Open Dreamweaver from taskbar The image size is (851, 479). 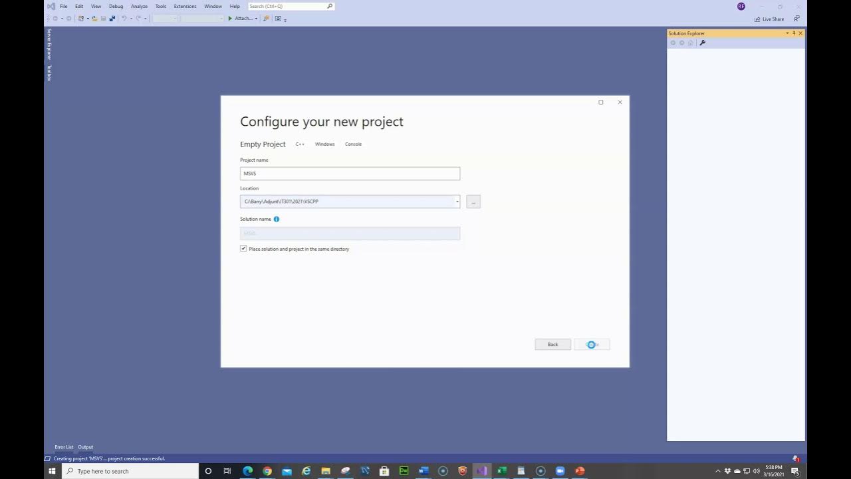coord(404,471)
